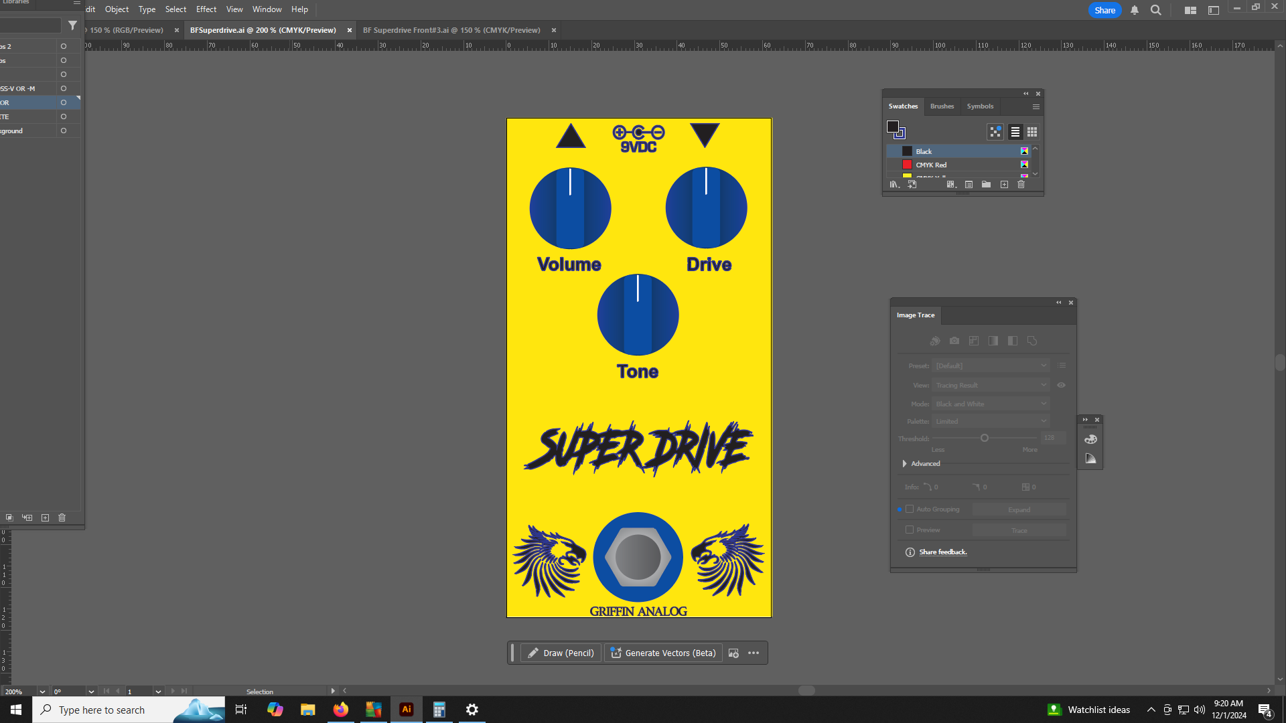
Task: Launch Illustrator from the Windows taskbar
Action: coord(407,710)
